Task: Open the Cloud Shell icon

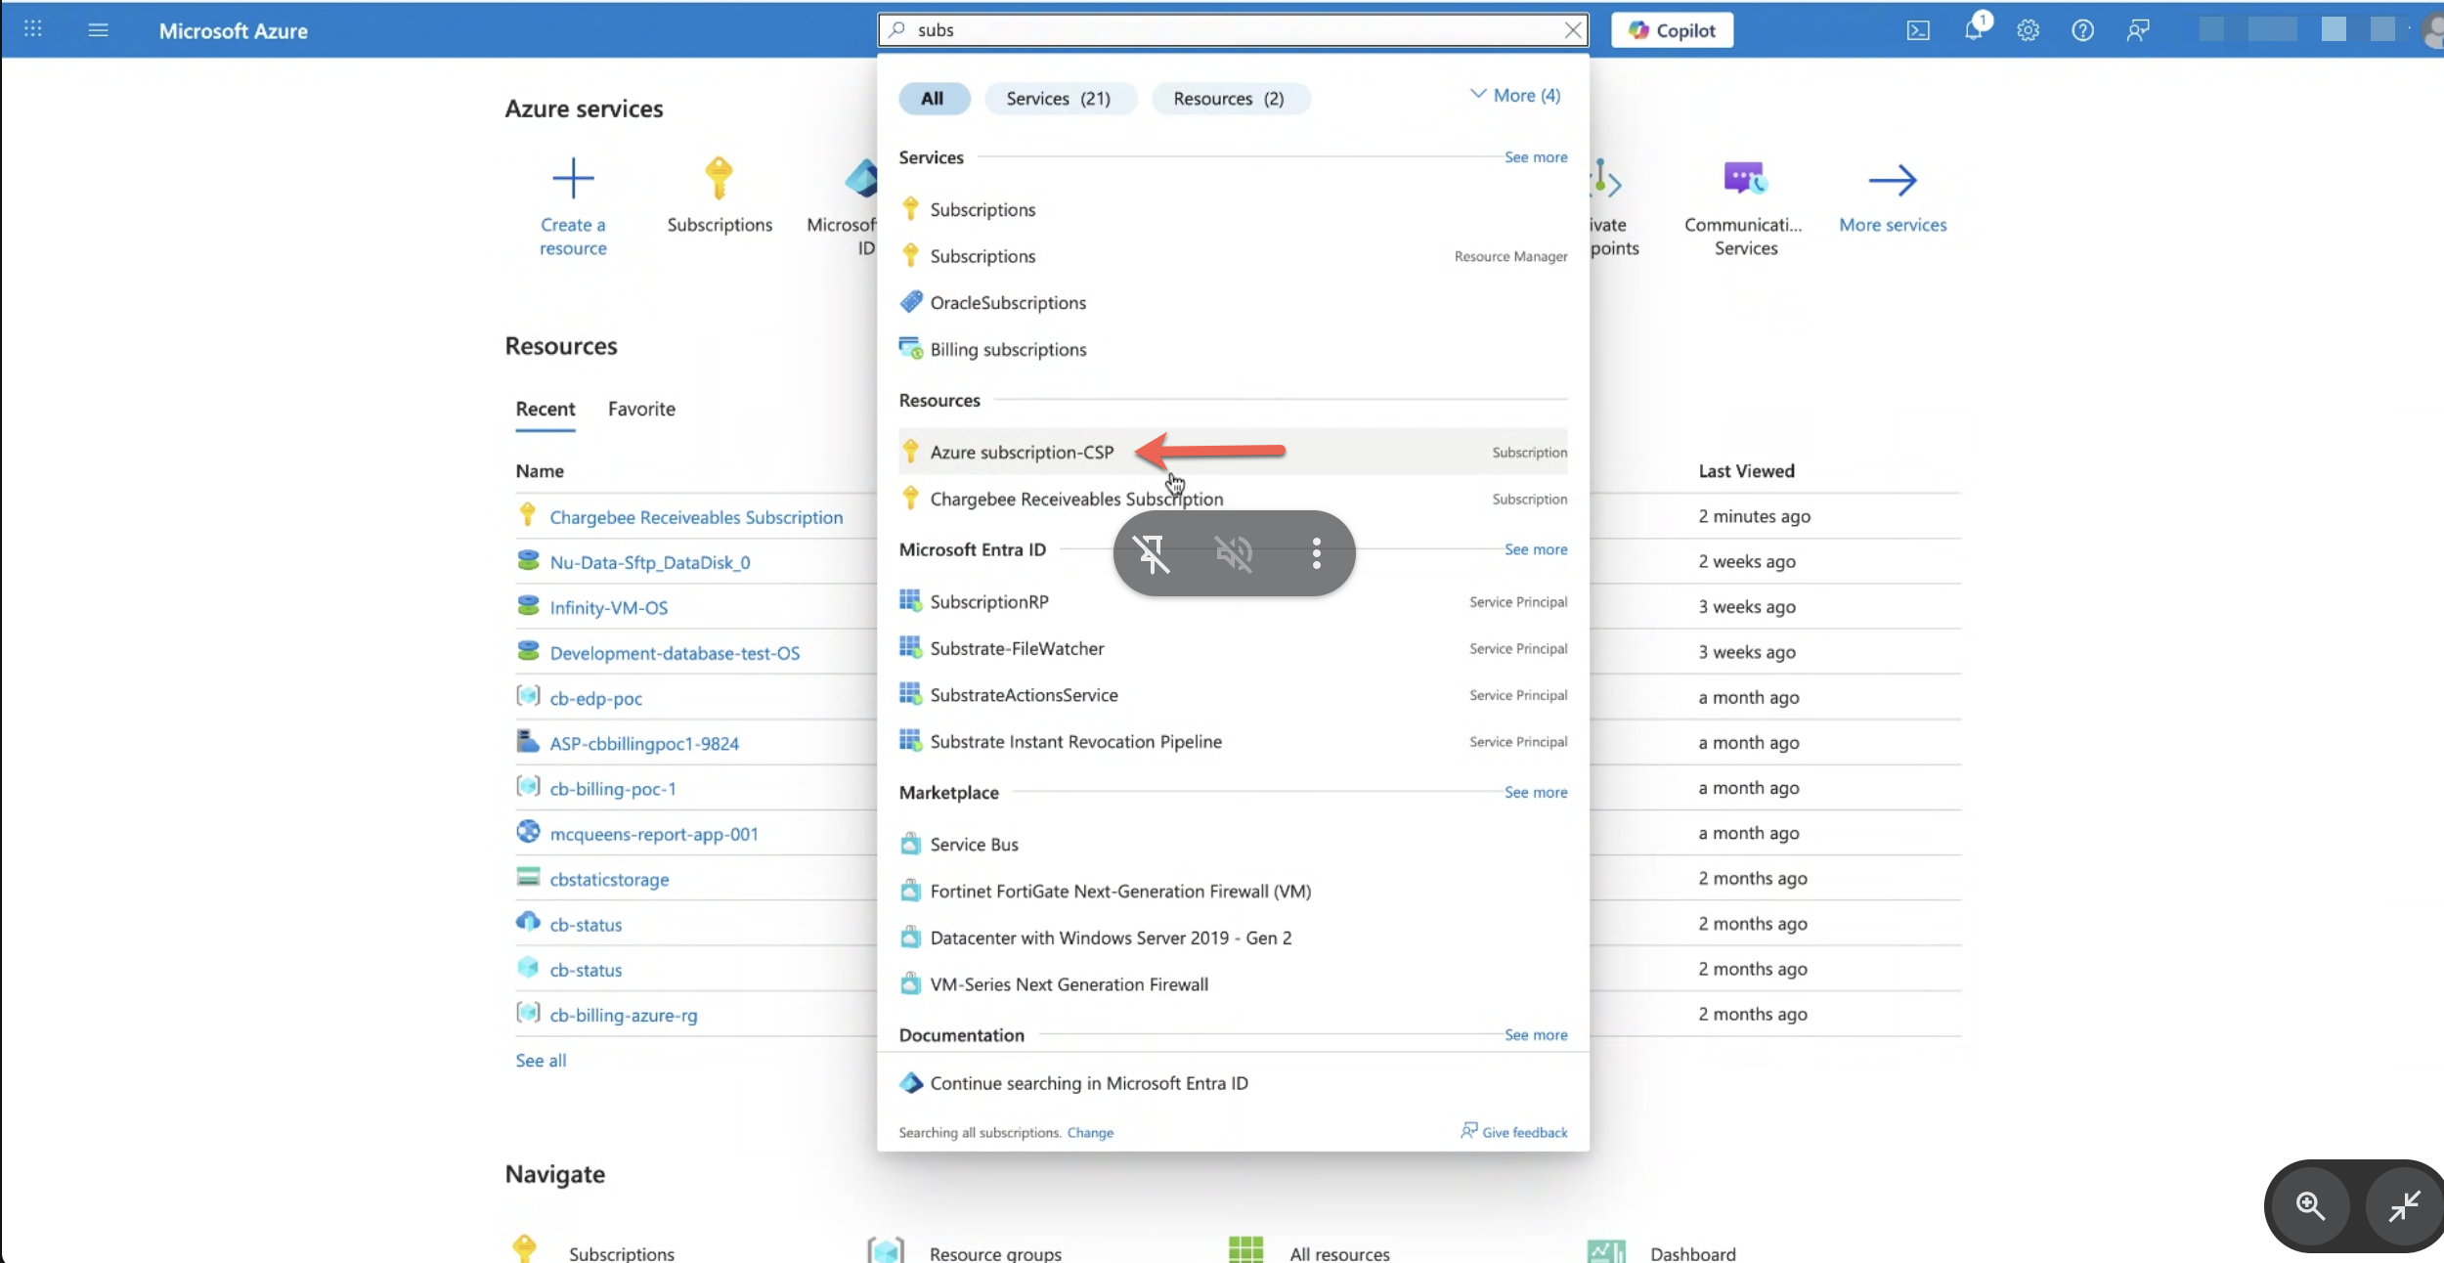Action: 1918,30
